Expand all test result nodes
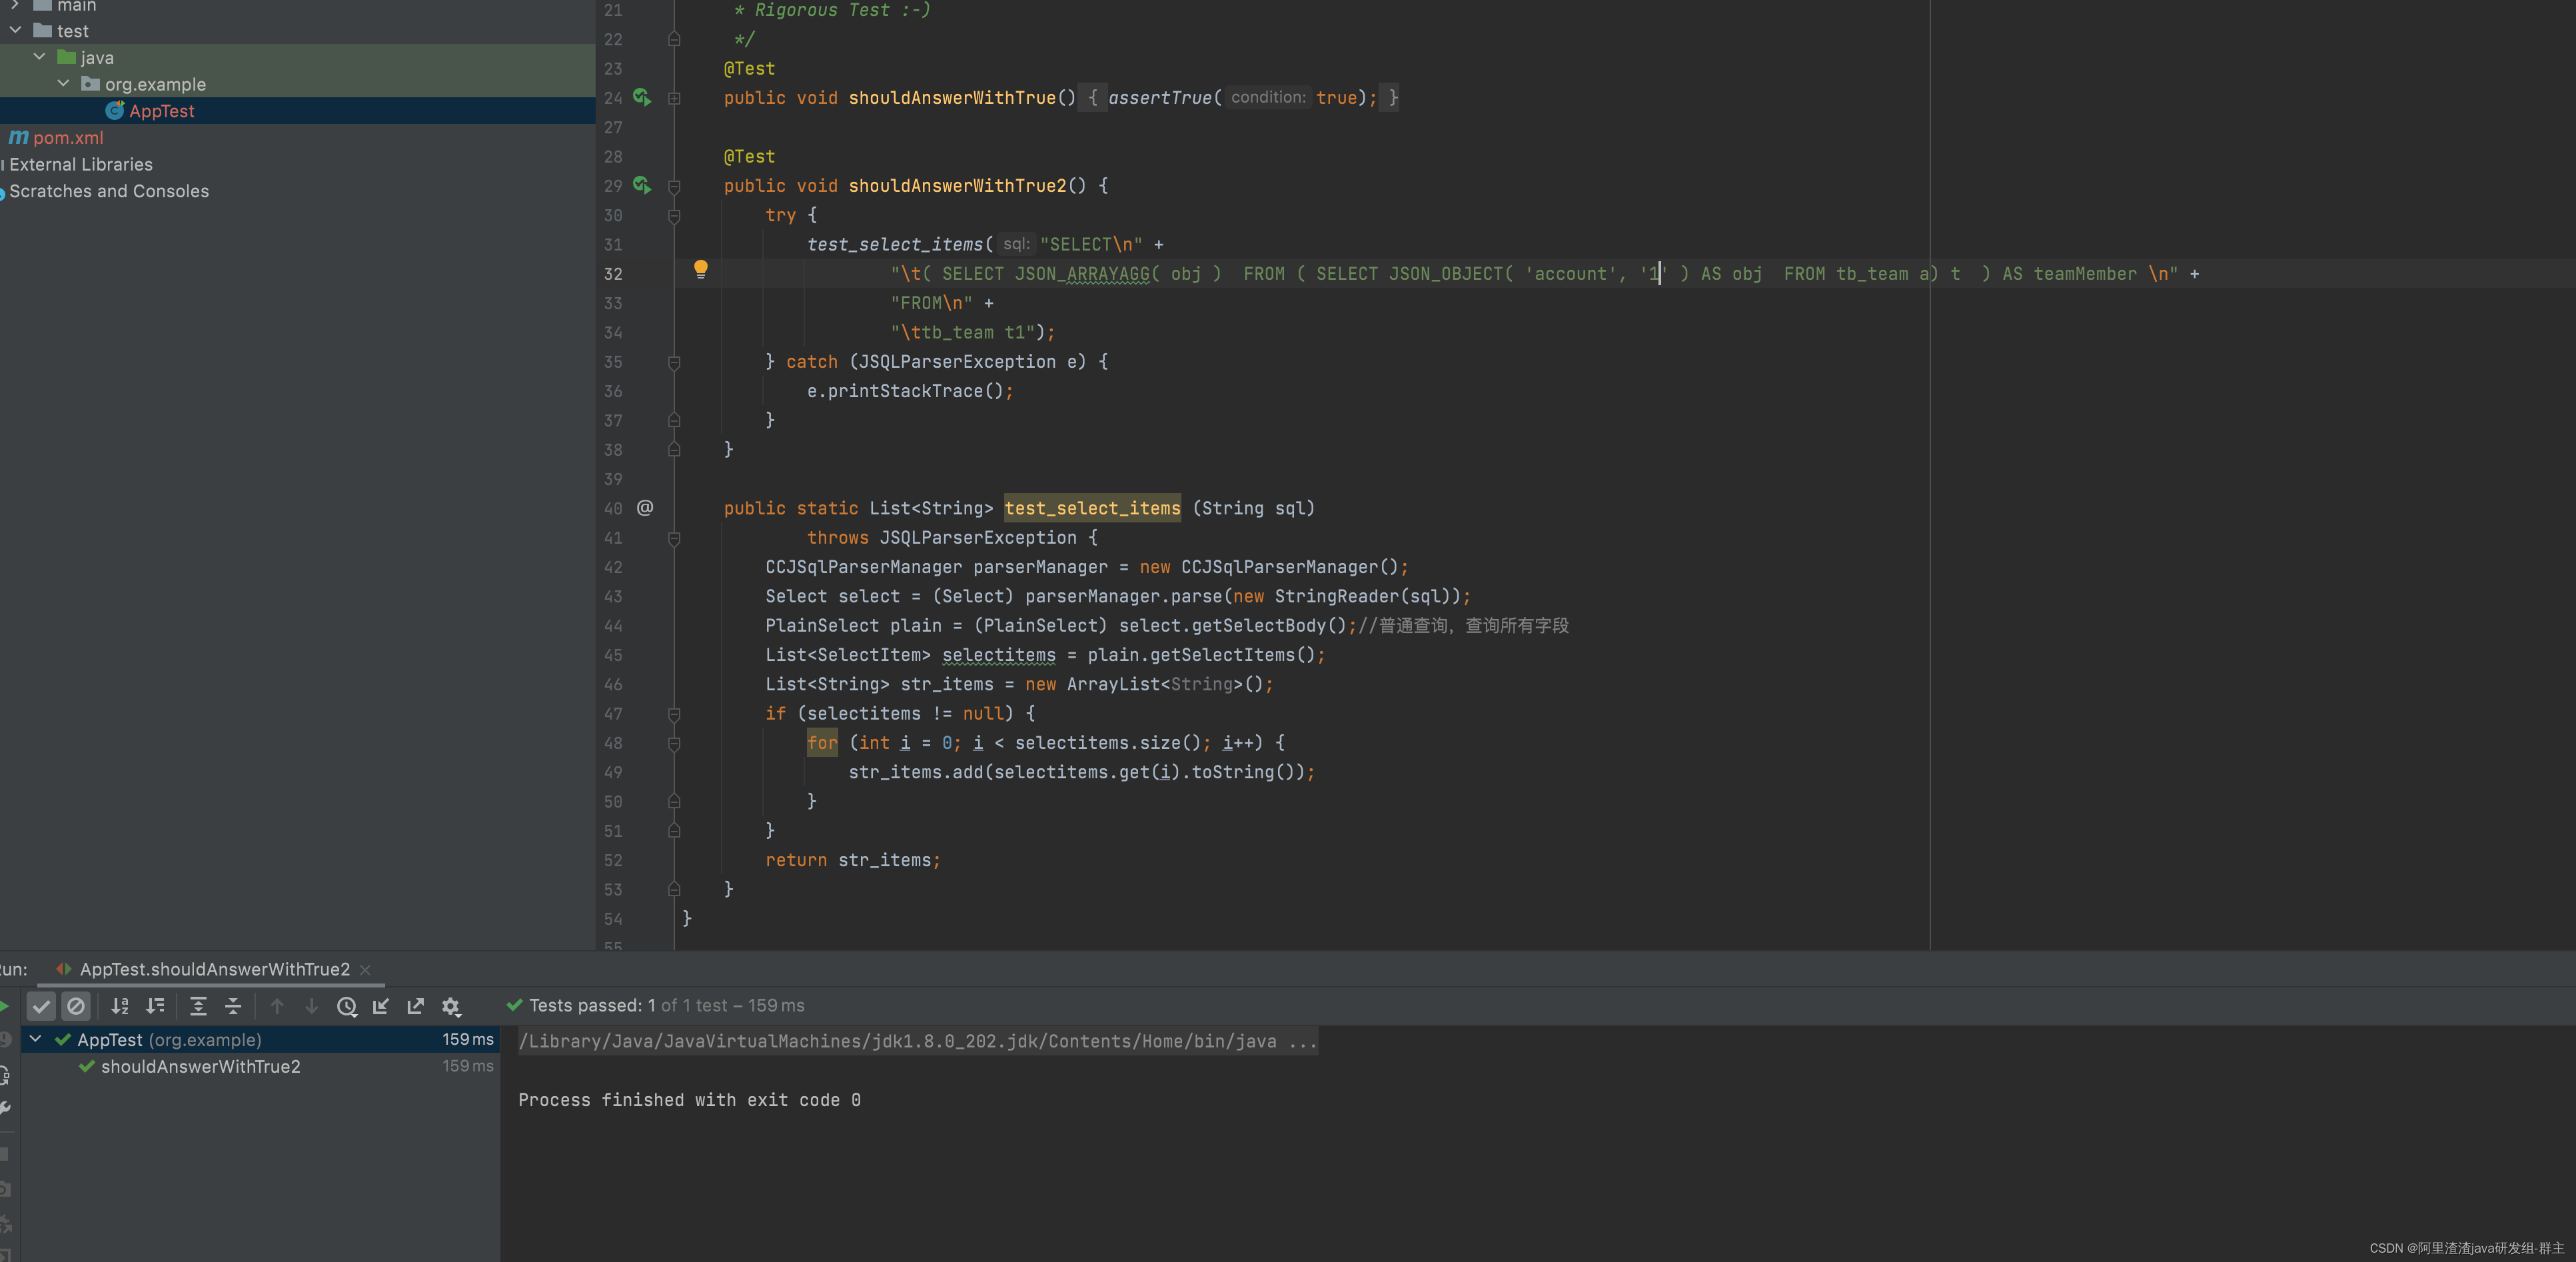 coord(198,1006)
